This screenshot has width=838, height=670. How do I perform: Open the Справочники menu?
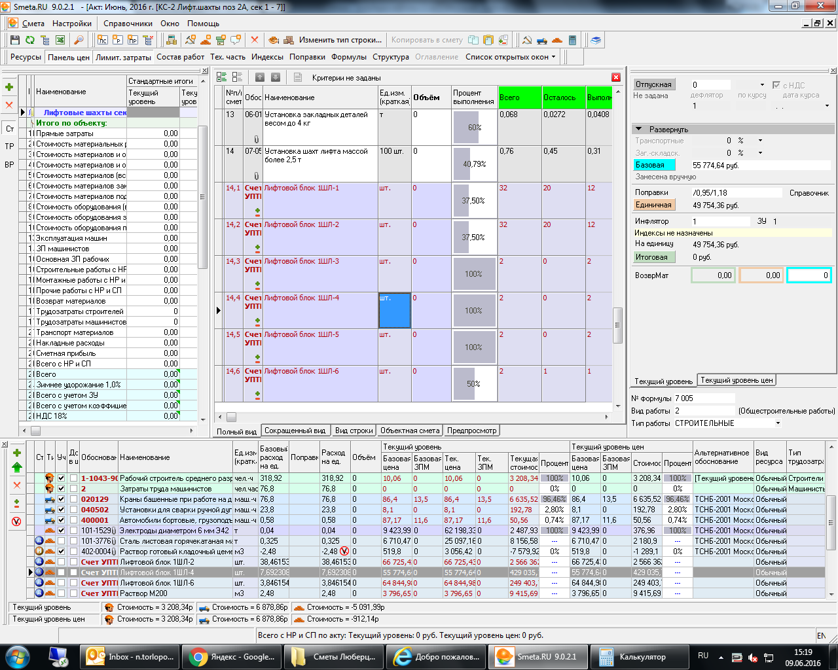(x=128, y=23)
